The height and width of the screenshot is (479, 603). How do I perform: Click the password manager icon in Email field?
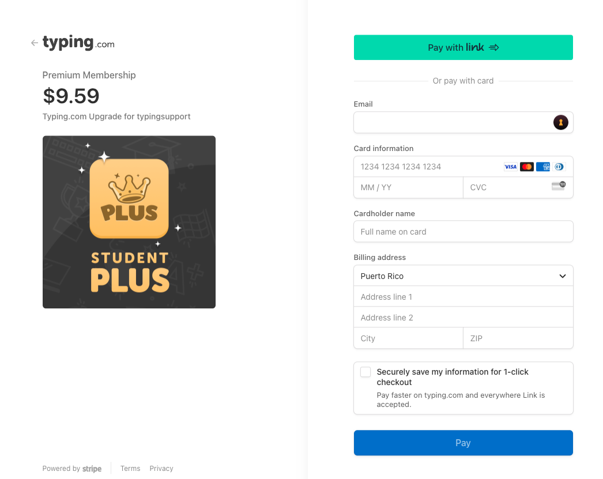pos(560,122)
